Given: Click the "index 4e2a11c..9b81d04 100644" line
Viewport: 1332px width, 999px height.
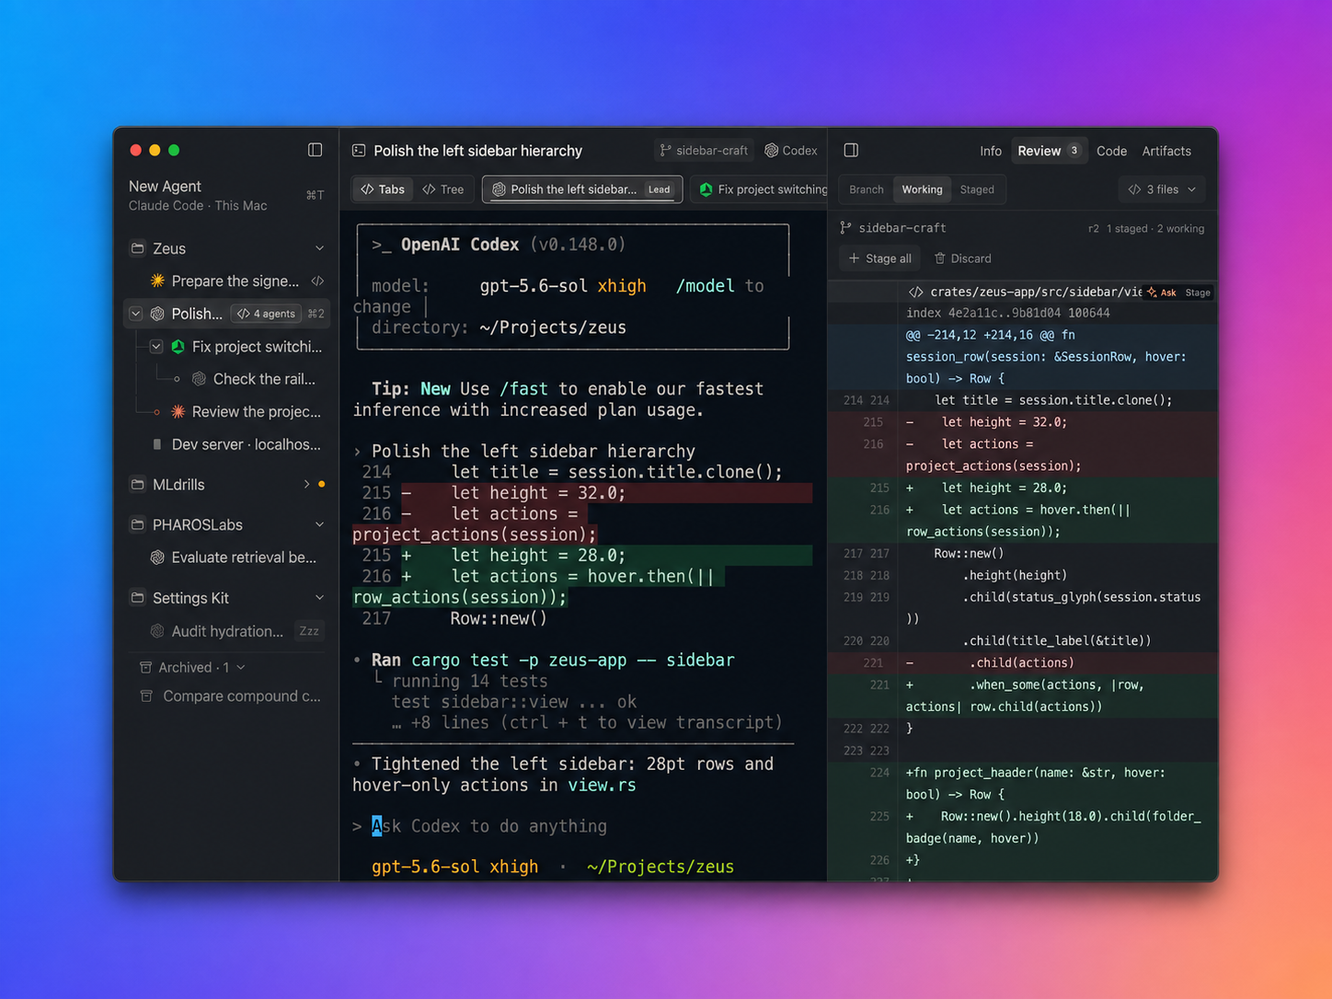Looking at the screenshot, I should click(x=1007, y=313).
